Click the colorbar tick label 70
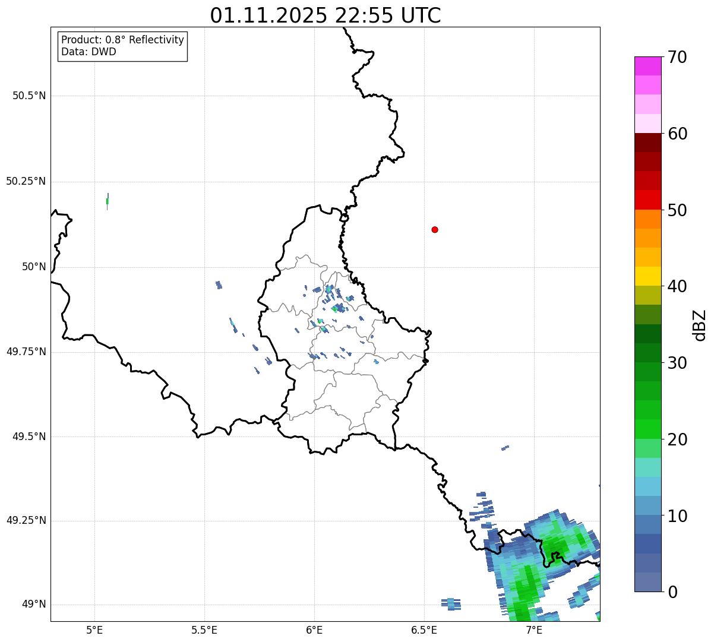Image resolution: width=714 pixels, height=642 pixels. pyautogui.click(x=677, y=57)
